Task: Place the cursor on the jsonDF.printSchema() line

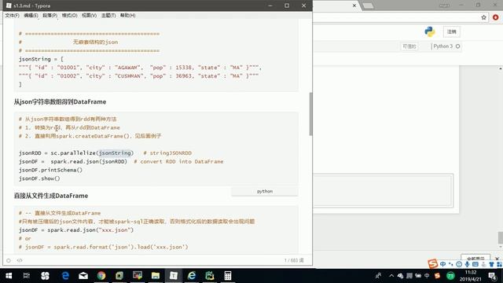Action: click(50, 170)
